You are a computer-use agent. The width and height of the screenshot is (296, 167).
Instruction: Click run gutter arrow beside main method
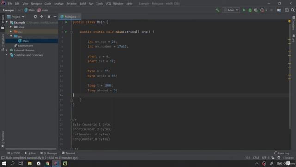pyautogui.click(x=66, y=32)
